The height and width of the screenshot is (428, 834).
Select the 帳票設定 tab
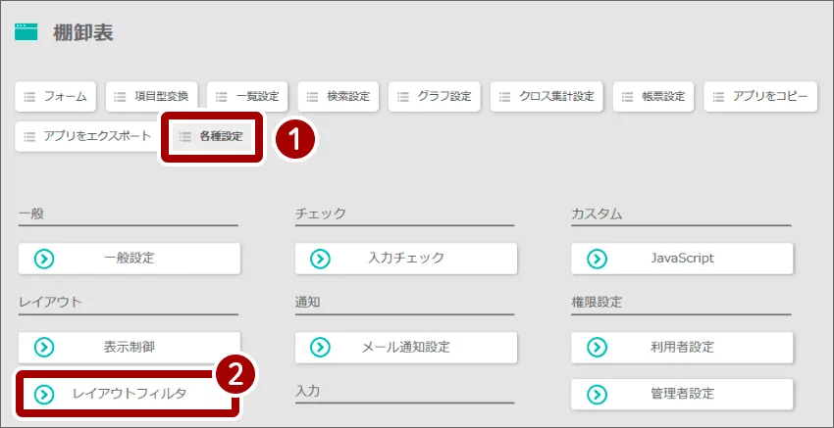pyautogui.click(x=653, y=97)
